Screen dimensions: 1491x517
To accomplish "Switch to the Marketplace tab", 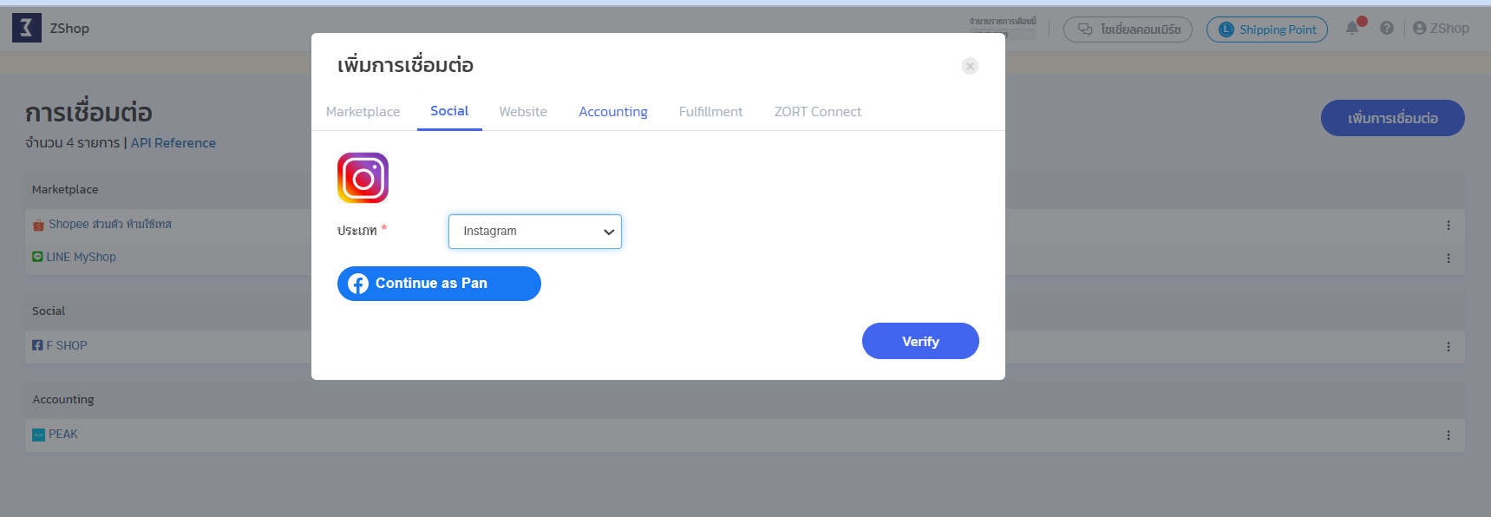I will tap(363, 112).
